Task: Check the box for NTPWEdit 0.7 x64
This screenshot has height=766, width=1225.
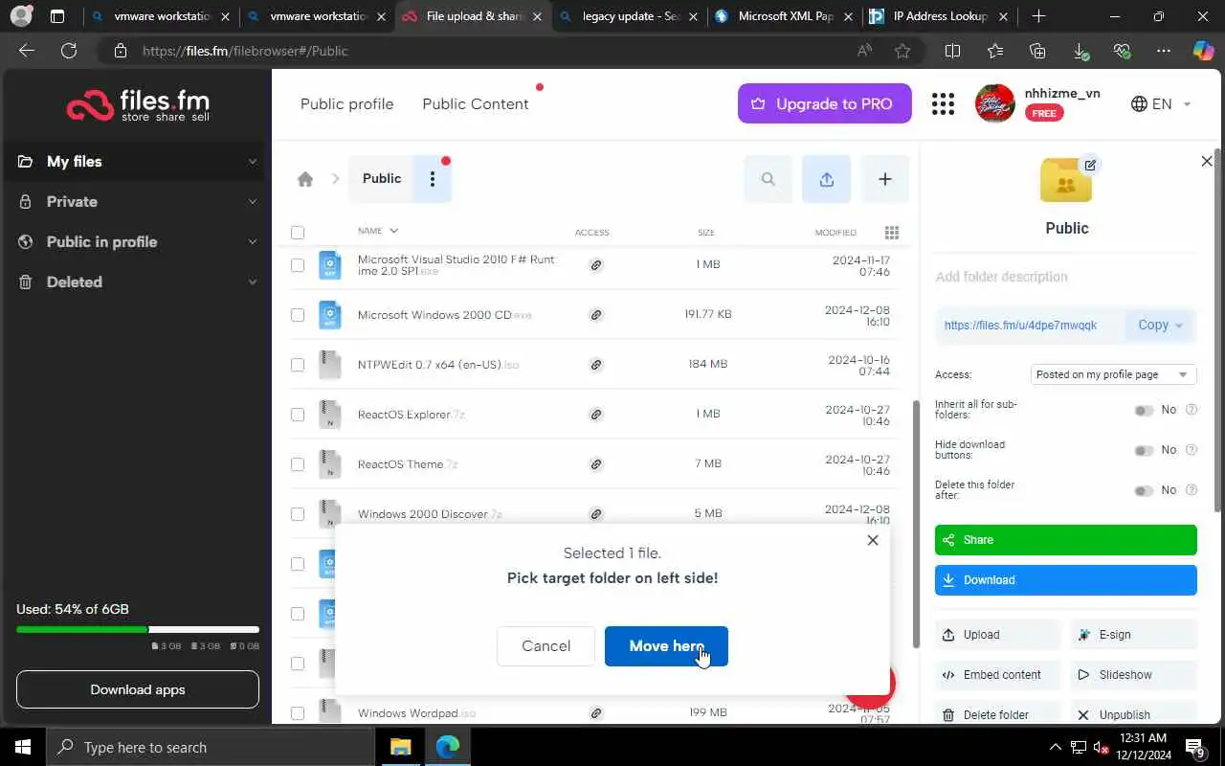Action: (298, 365)
